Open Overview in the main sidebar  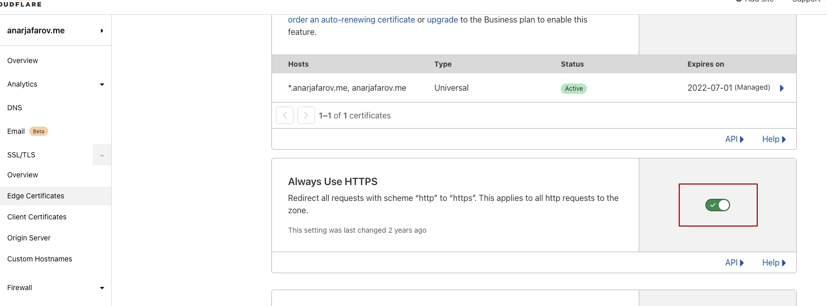pyautogui.click(x=23, y=60)
